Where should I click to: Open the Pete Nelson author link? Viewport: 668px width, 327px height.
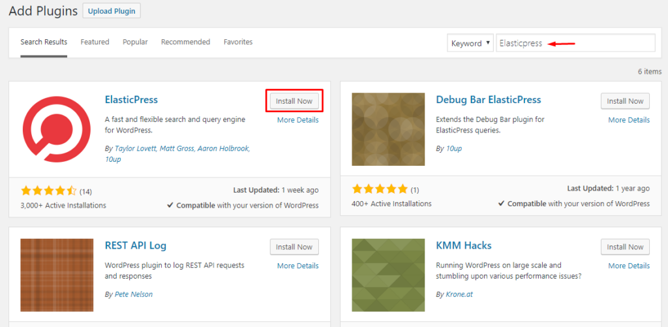[133, 294]
